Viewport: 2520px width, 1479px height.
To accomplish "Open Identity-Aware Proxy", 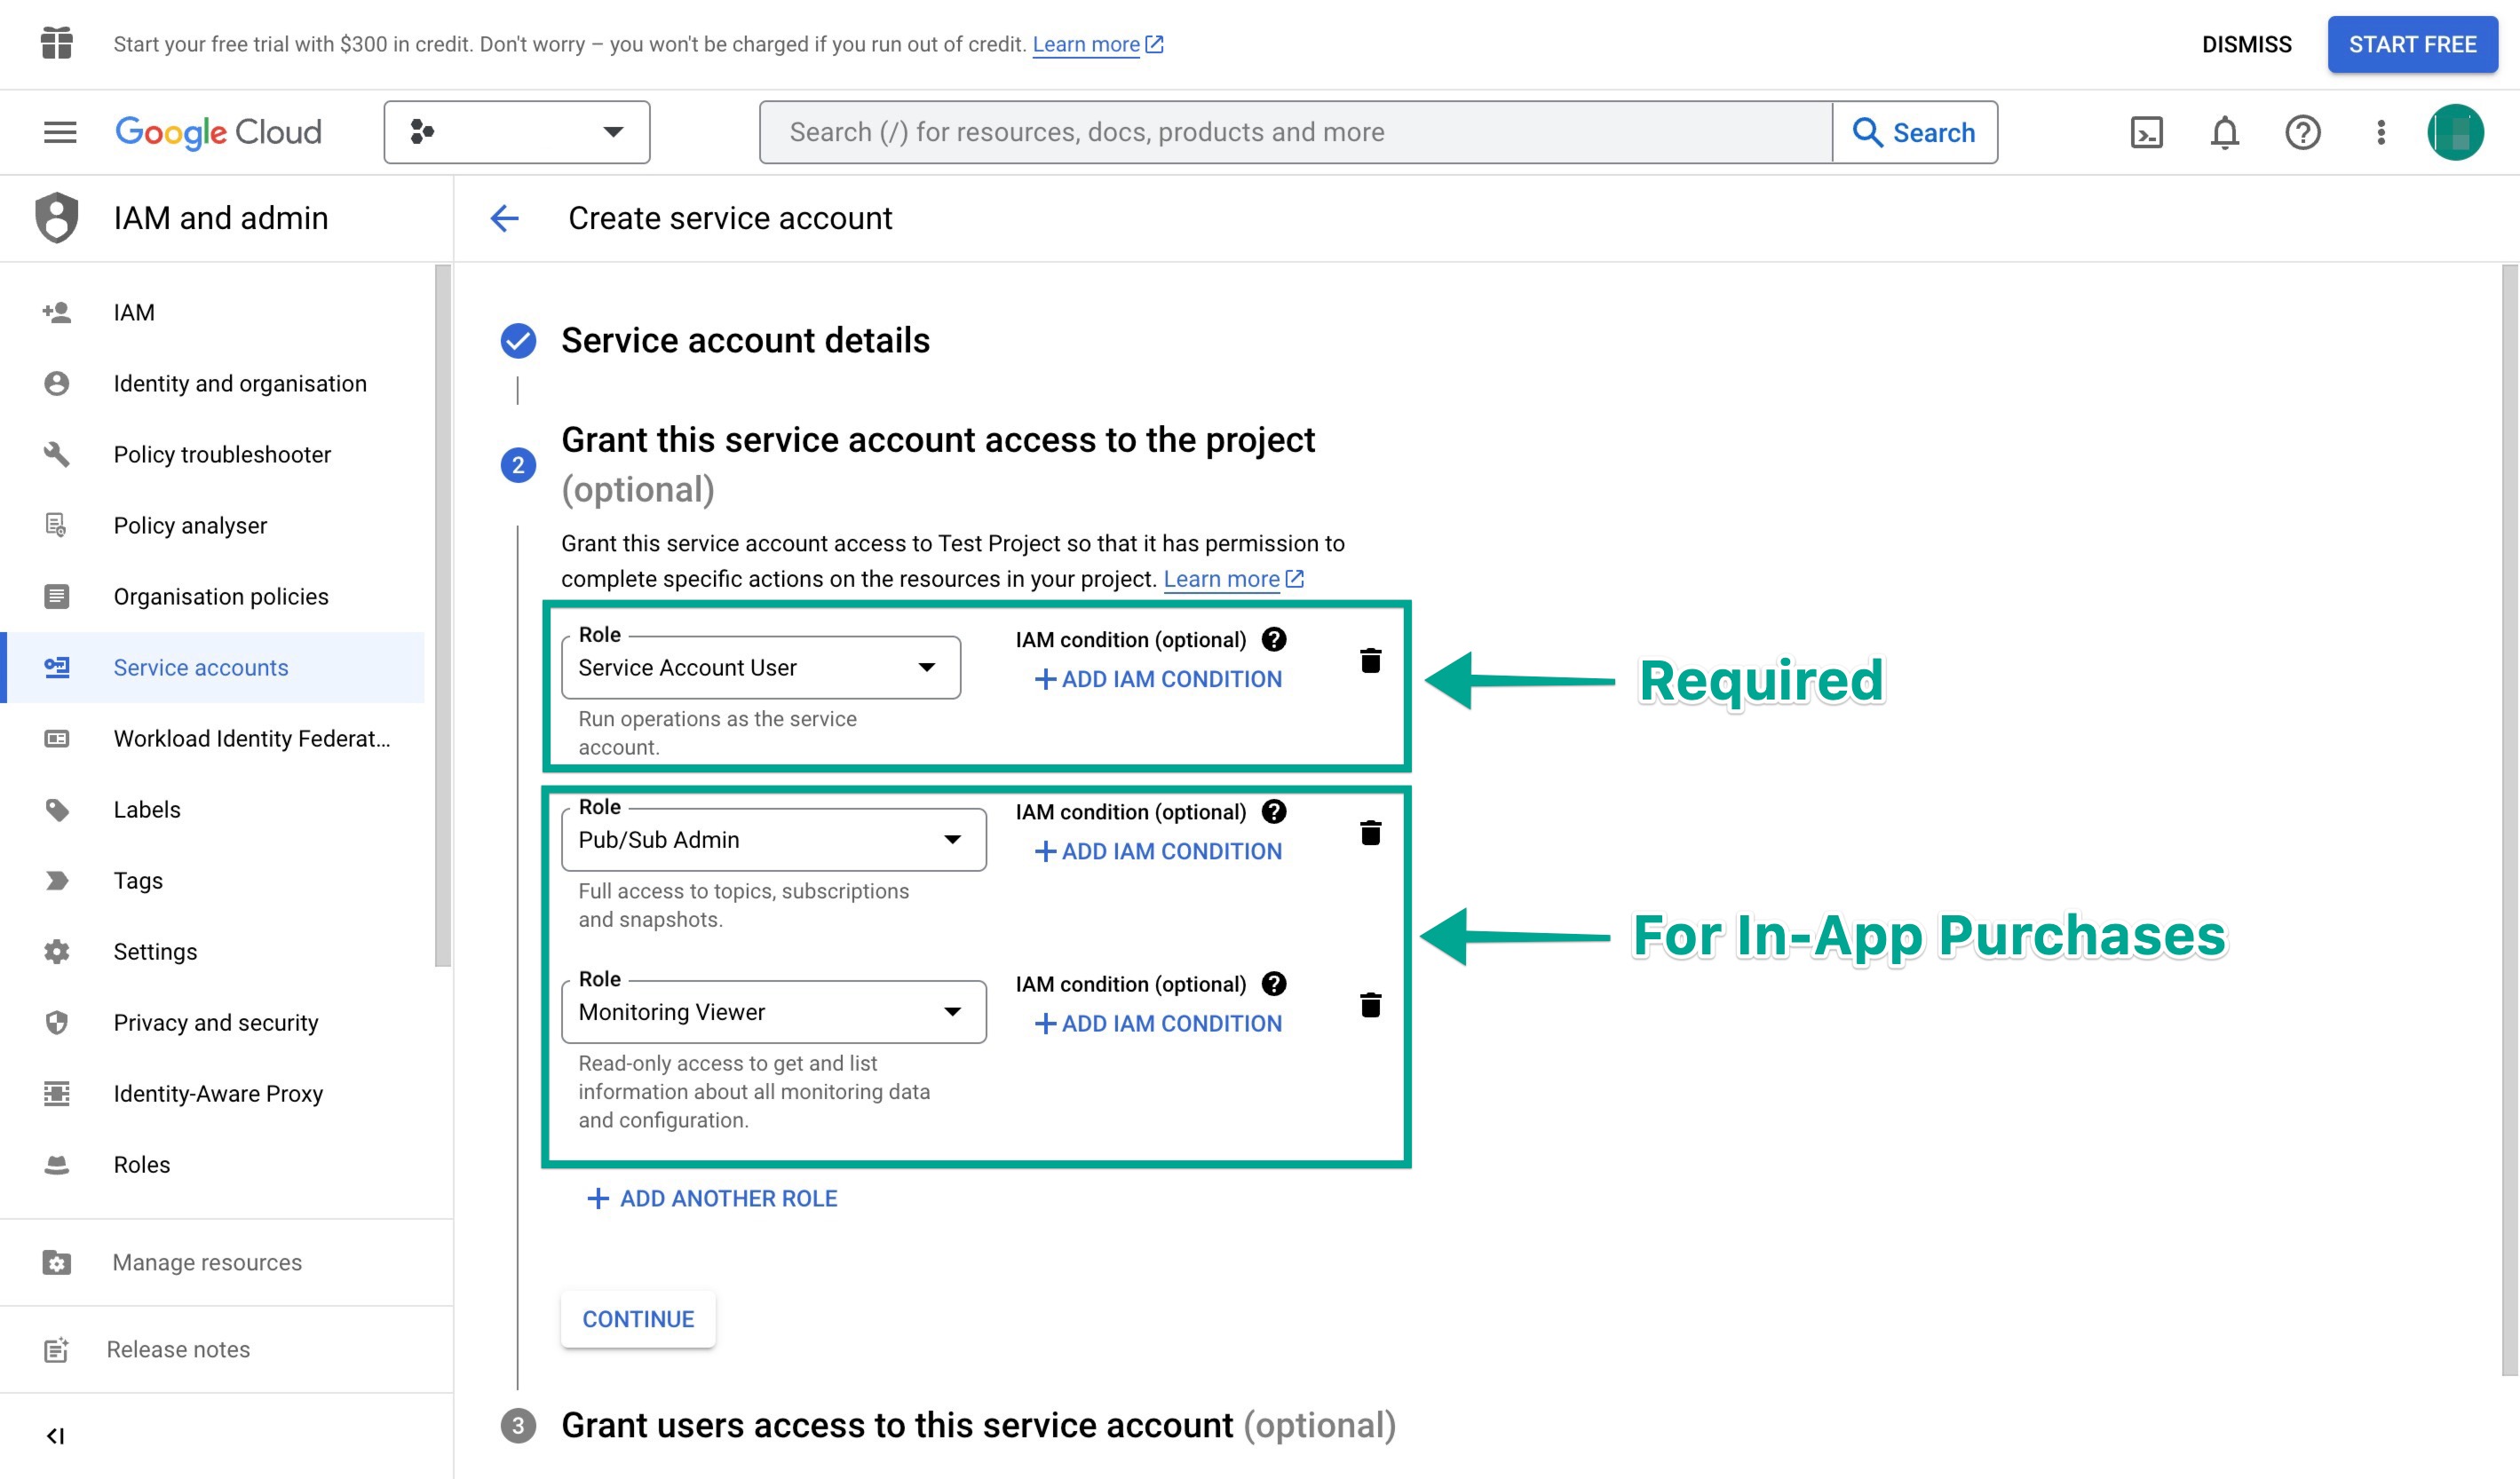I will (212, 1093).
